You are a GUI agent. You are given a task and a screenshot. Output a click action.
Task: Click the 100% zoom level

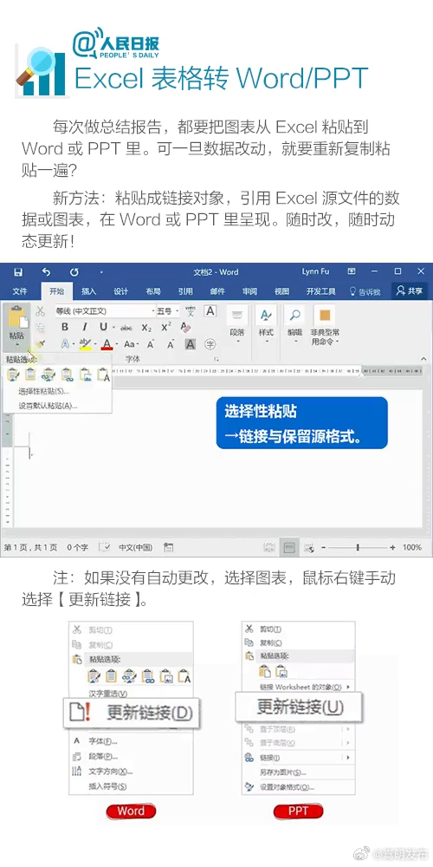click(412, 547)
